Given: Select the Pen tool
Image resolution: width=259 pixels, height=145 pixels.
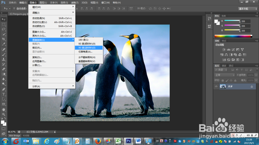Looking at the screenshot, I should [x=3, y=89].
